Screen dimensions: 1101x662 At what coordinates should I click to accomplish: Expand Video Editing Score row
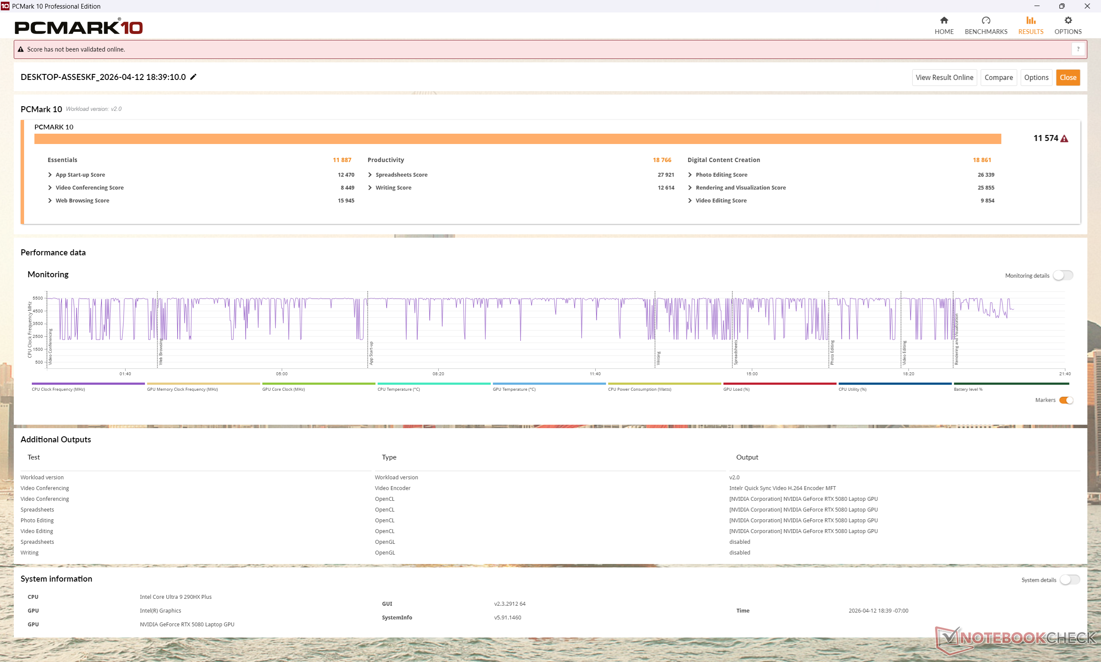click(690, 201)
